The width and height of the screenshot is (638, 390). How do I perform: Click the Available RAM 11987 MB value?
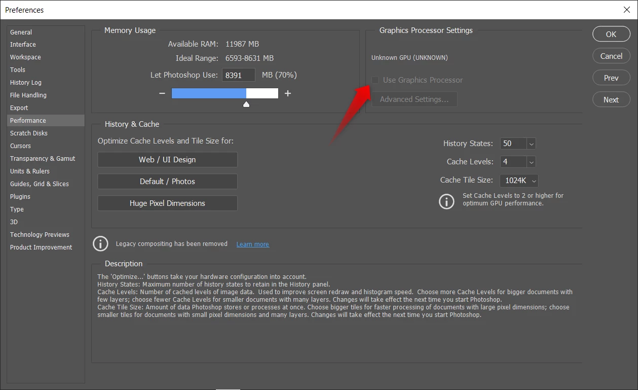click(242, 44)
